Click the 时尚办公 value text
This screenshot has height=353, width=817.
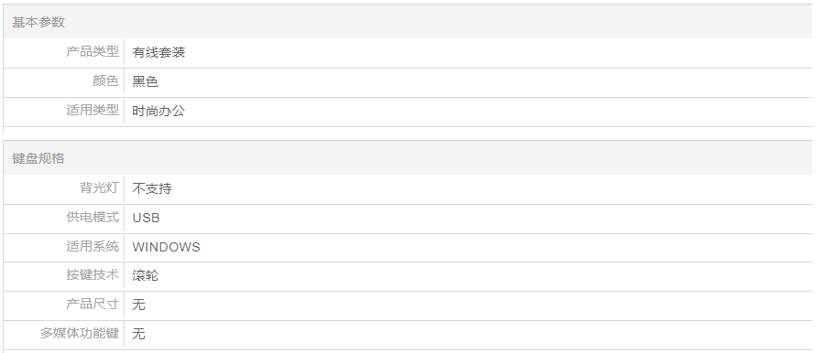159,111
